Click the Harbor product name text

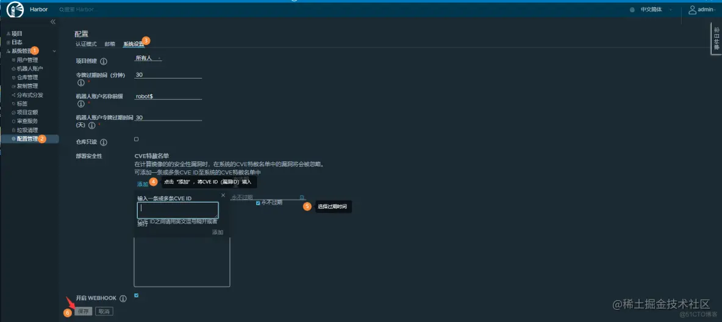point(39,10)
